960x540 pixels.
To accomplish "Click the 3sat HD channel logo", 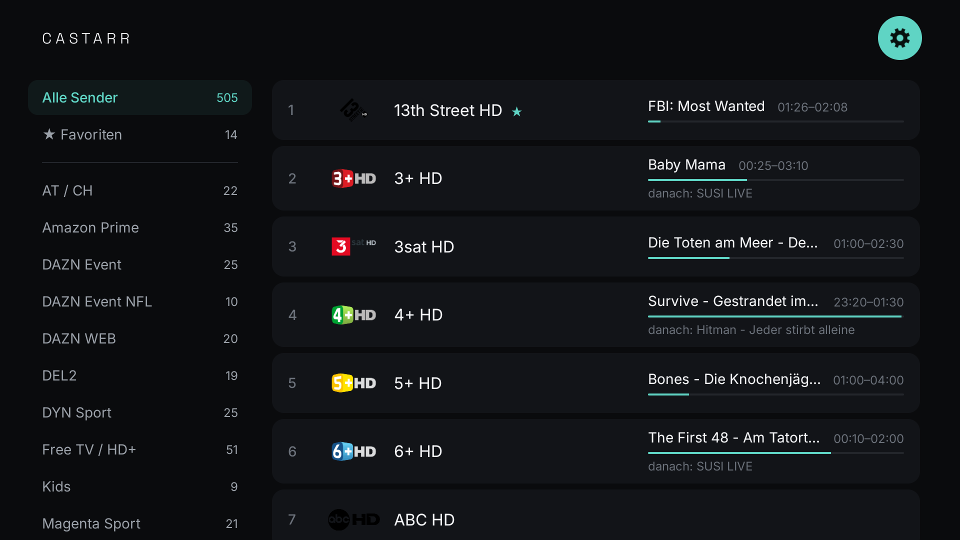I will coord(353,246).
